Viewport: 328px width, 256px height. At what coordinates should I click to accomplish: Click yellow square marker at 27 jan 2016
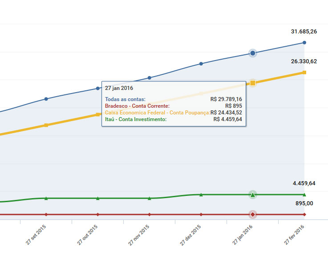click(253, 83)
